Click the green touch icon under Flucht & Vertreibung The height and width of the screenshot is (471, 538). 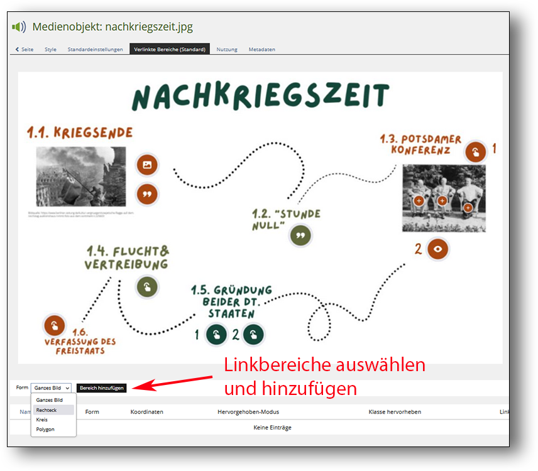(x=147, y=287)
